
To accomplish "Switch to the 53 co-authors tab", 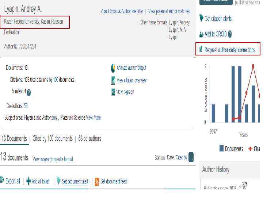I will pyautogui.click(x=90, y=139).
